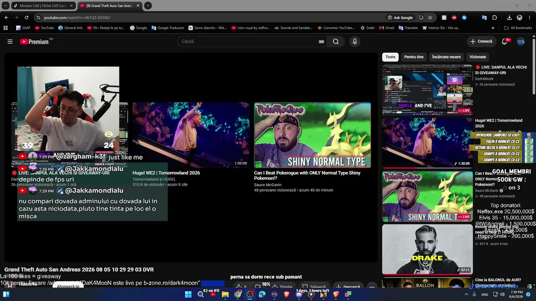Screen dimensions: 536x301
Task: Select the Vizionate filter chip
Action: (x=478, y=57)
